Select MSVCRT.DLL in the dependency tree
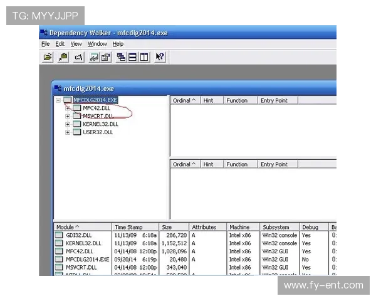This screenshot has width=376, height=301. point(98,116)
